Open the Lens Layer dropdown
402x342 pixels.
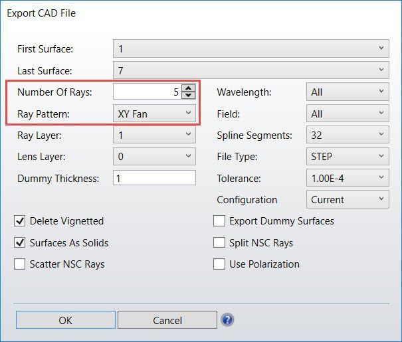(x=154, y=156)
